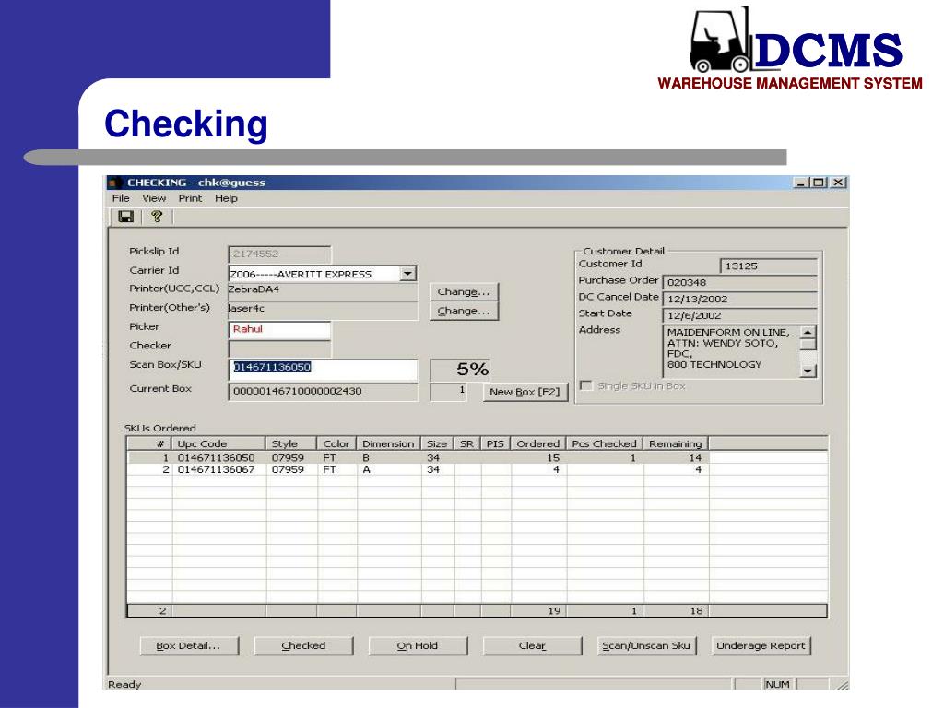Click the Ready status bar text

(x=124, y=685)
